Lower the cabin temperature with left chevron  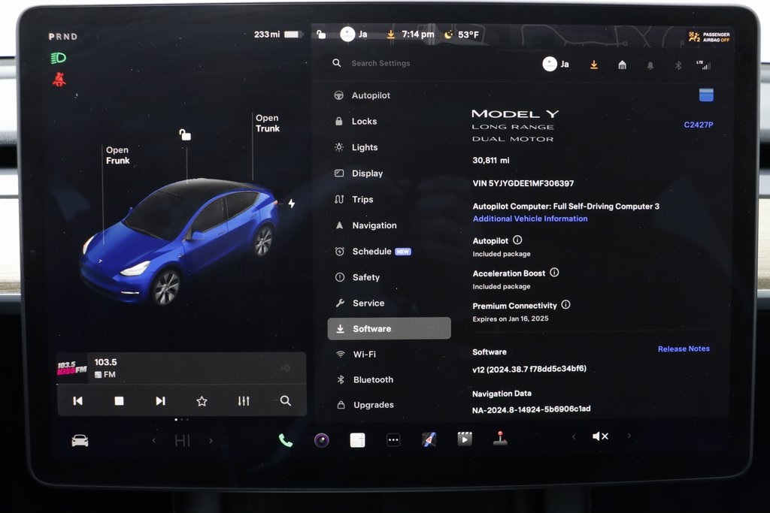(x=154, y=441)
